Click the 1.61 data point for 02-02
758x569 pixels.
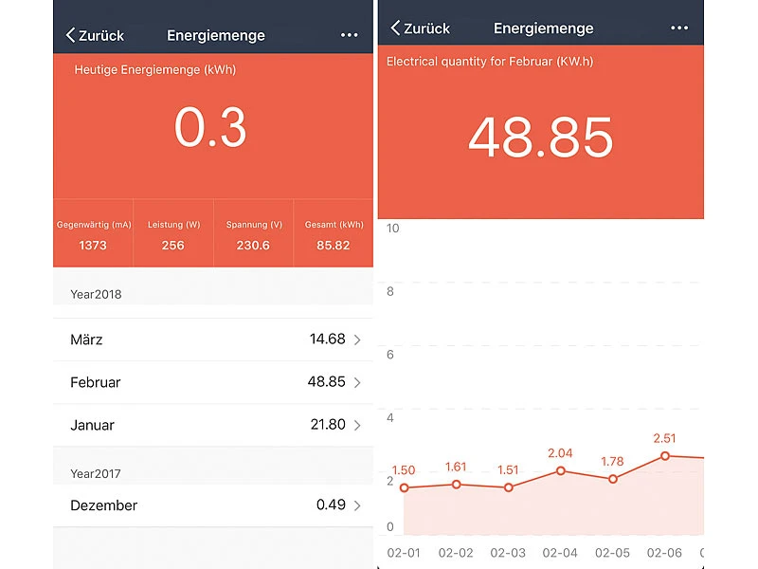click(457, 485)
